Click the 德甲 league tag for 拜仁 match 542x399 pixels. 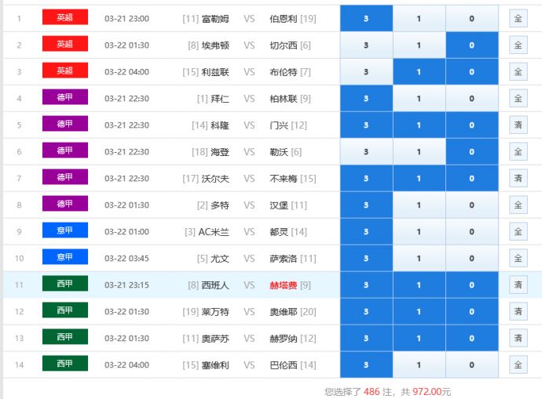tap(65, 98)
